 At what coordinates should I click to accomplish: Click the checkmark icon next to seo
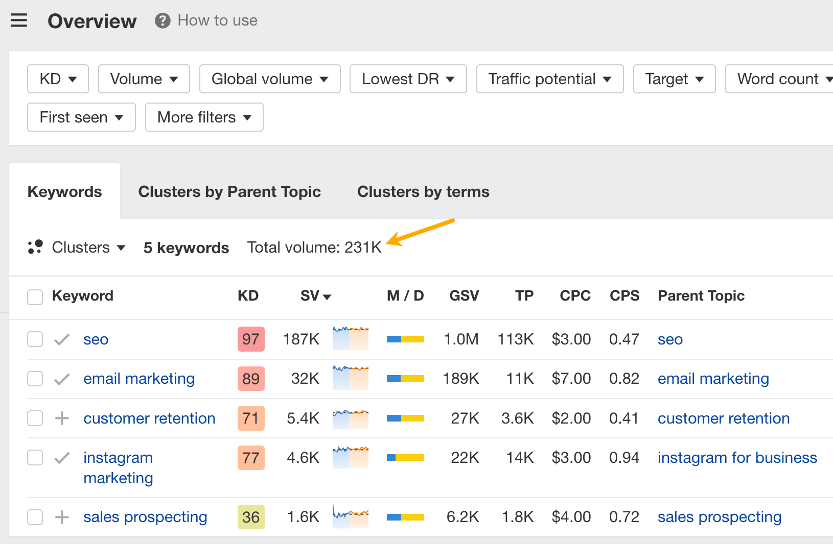click(x=61, y=339)
